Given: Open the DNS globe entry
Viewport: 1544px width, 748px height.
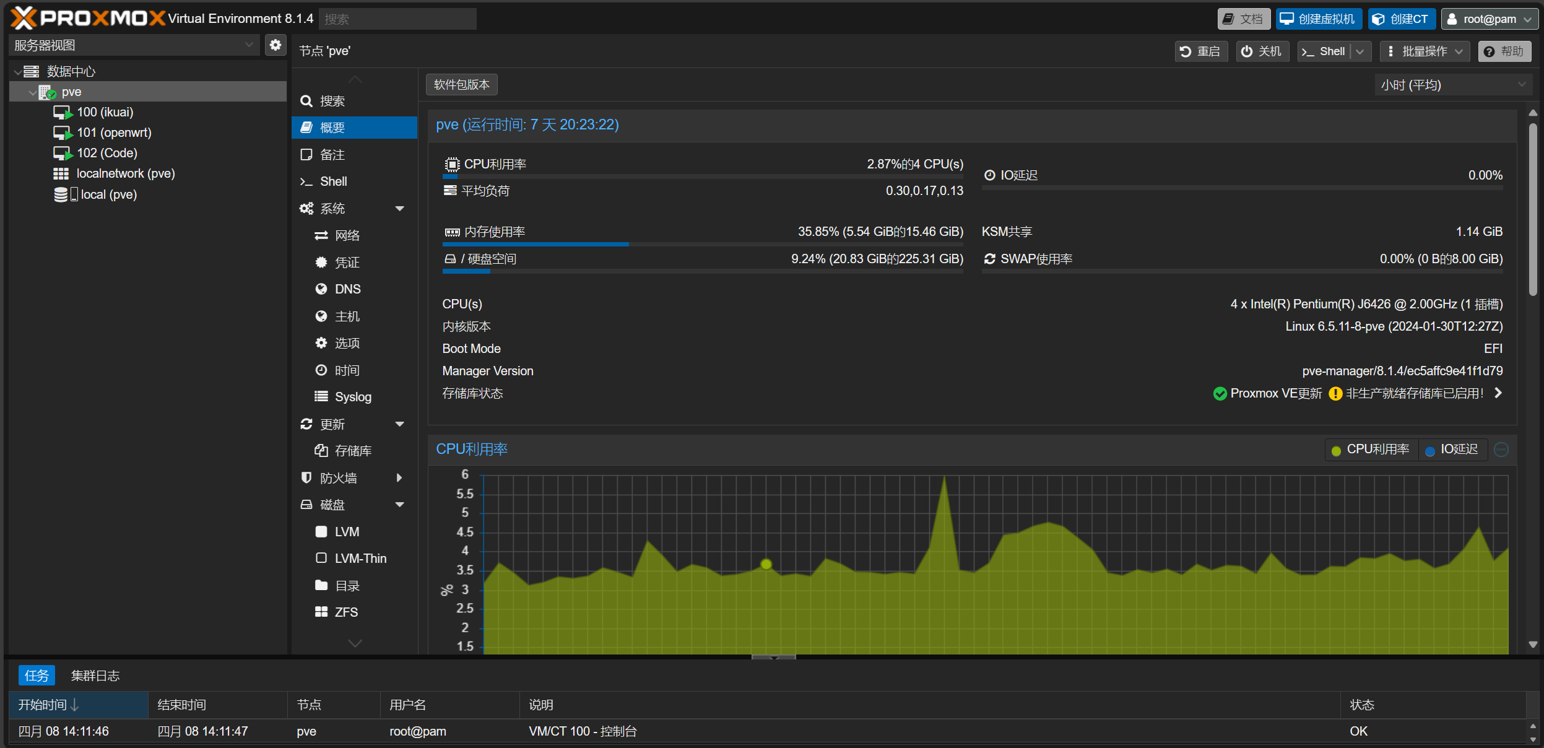Looking at the screenshot, I should 347,289.
